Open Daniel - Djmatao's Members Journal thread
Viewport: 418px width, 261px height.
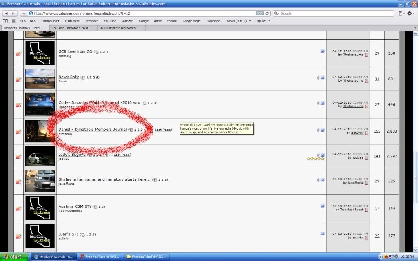pyautogui.click(x=92, y=130)
